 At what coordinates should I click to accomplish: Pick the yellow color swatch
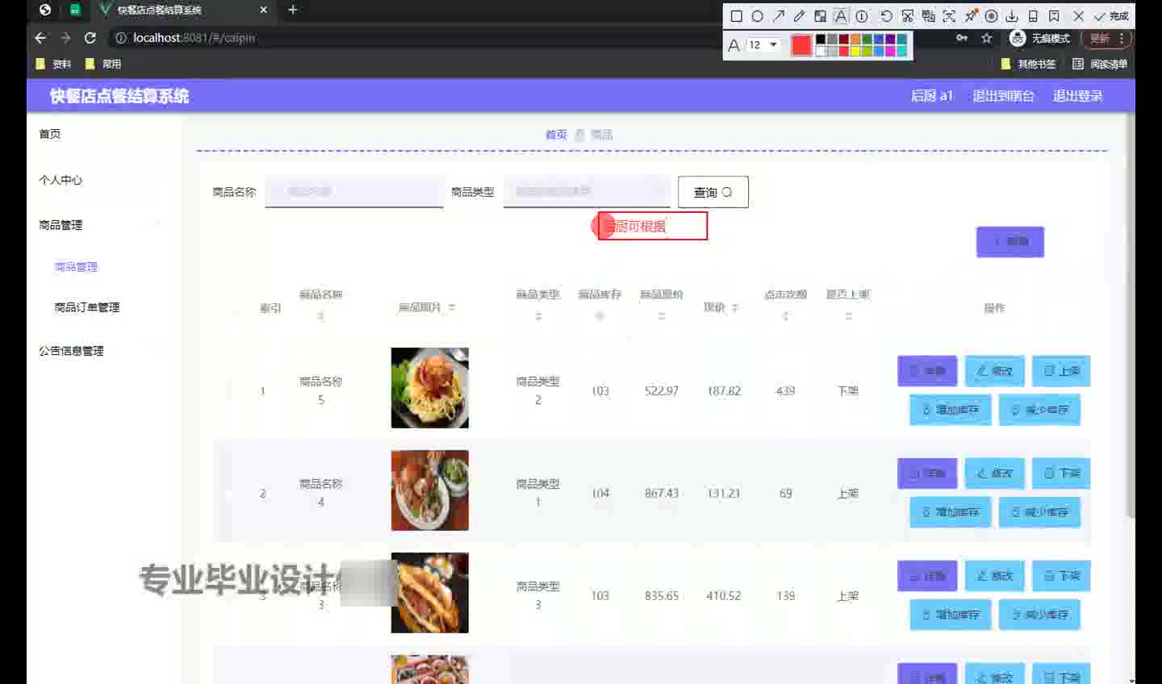click(855, 51)
